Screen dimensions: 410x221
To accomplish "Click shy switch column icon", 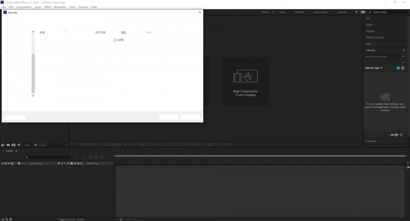I will tap(59, 164).
